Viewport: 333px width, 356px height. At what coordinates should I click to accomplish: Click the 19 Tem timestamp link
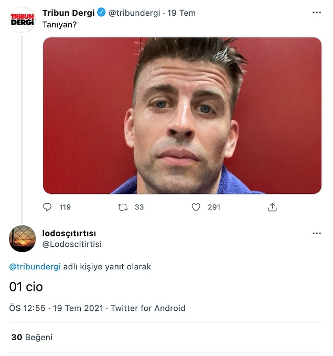pyautogui.click(x=181, y=13)
